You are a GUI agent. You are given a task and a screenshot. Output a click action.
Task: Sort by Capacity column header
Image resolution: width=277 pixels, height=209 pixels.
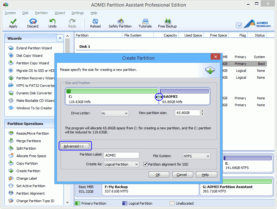pos(166,35)
